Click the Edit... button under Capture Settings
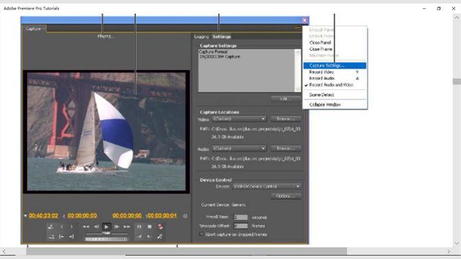 [x=285, y=99]
